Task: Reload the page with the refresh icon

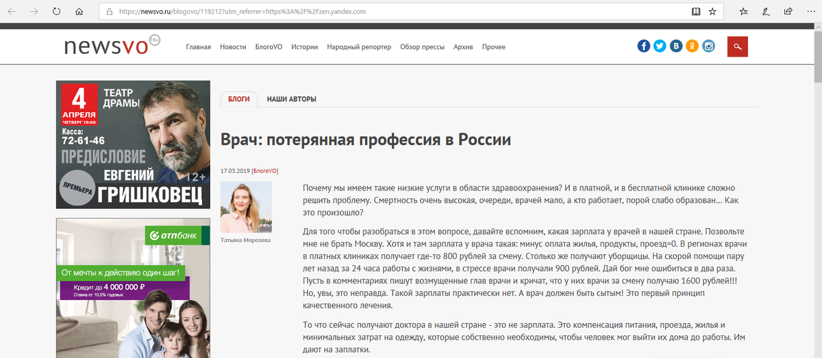Action: (56, 12)
